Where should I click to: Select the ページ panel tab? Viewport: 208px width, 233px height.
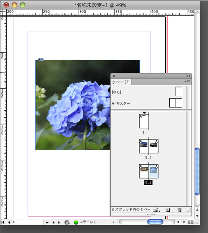tap(121, 82)
